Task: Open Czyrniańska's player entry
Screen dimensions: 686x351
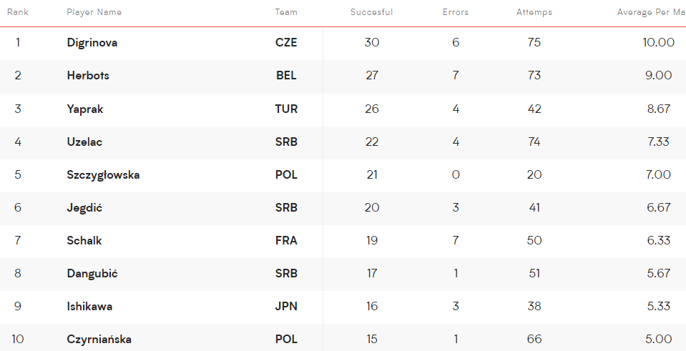Action: [99, 339]
